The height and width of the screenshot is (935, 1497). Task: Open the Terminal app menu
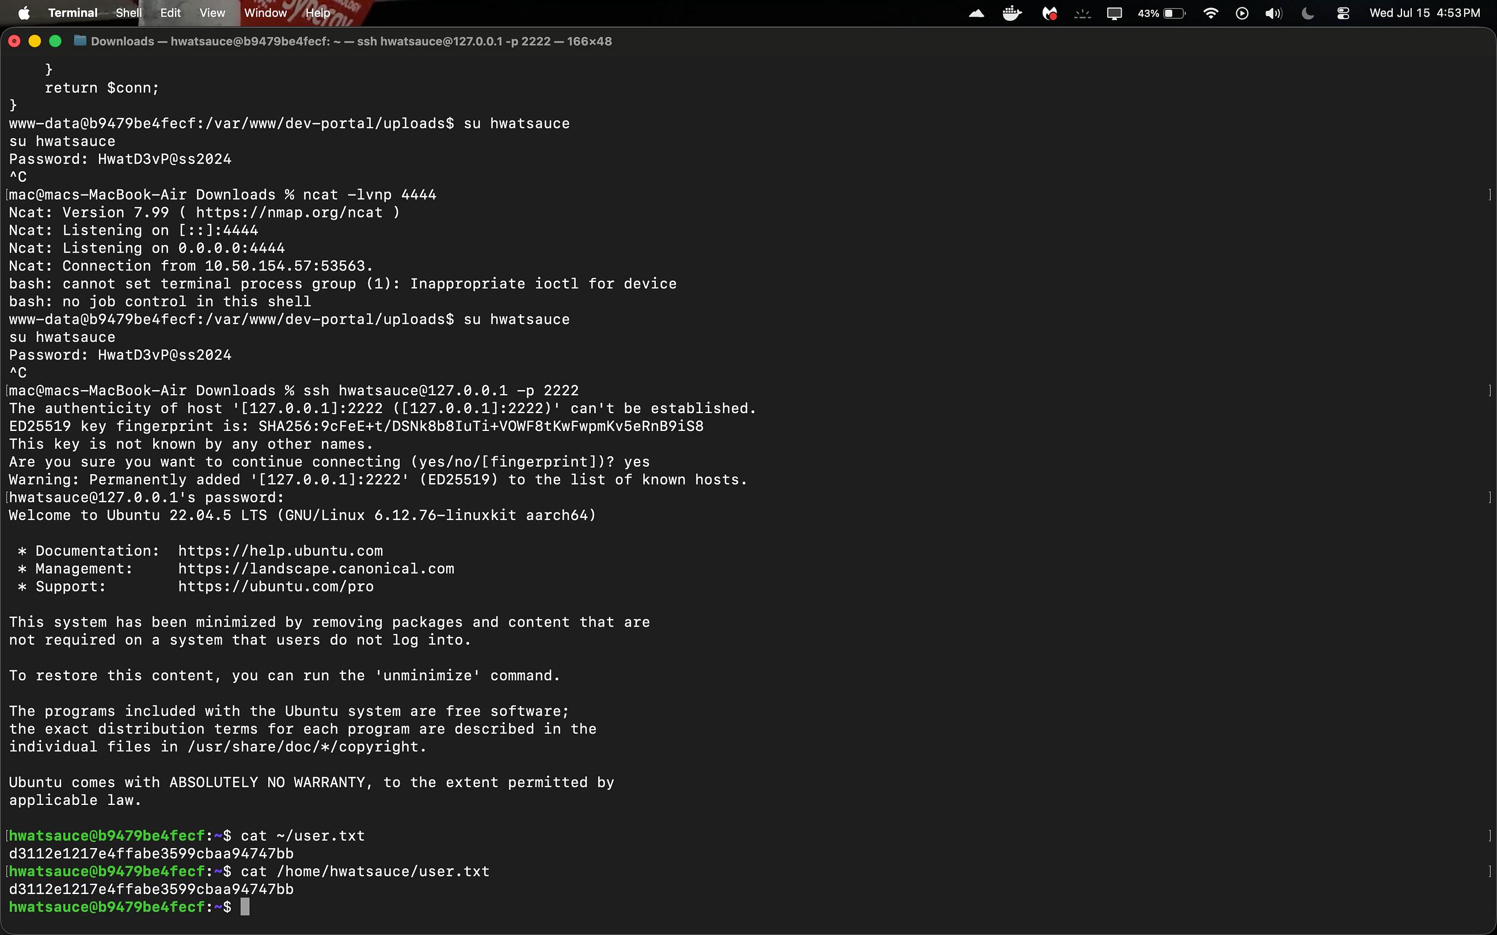pyautogui.click(x=73, y=13)
